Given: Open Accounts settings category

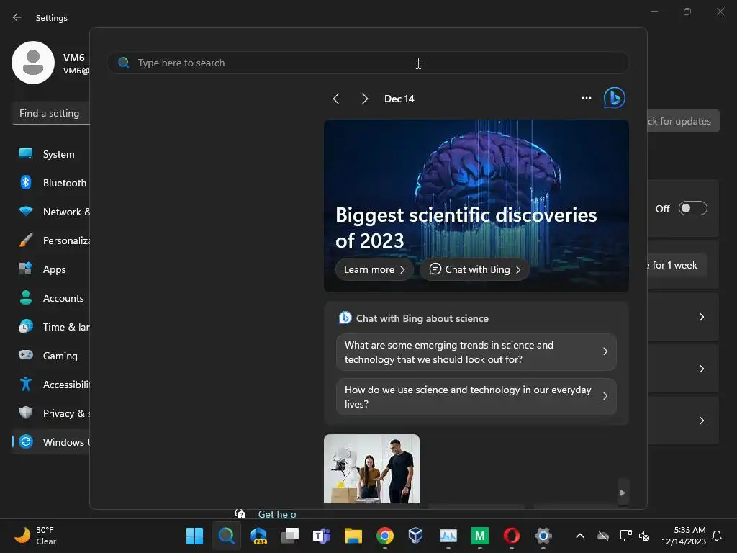Looking at the screenshot, I should pyautogui.click(x=51, y=298).
